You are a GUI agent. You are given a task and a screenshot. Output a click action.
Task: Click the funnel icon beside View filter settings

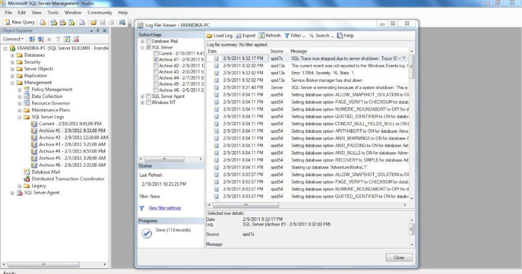click(142, 208)
